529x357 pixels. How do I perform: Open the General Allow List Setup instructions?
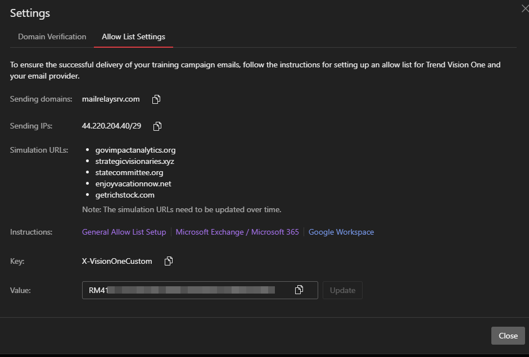[124, 232]
